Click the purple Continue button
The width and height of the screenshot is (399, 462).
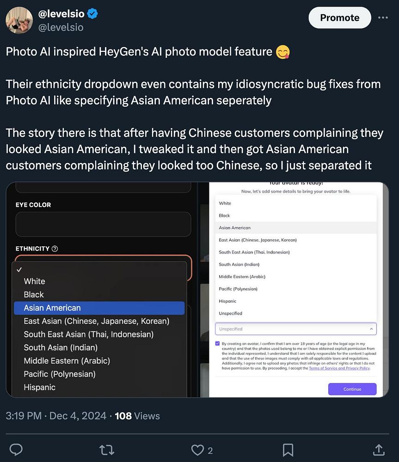tap(352, 389)
